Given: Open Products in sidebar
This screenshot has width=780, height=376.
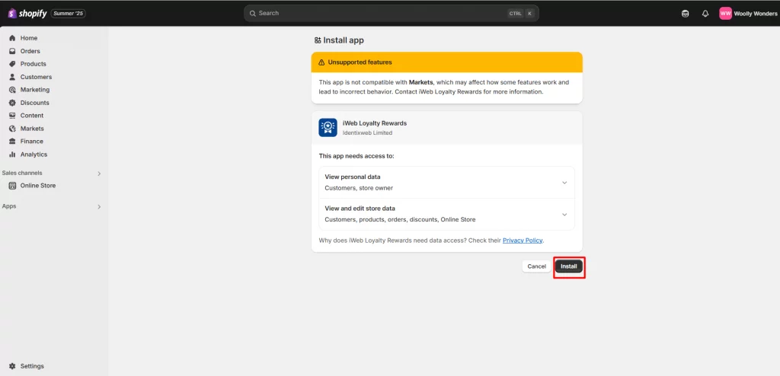Looking at the screenshot, I should click(x=34, y=64).
